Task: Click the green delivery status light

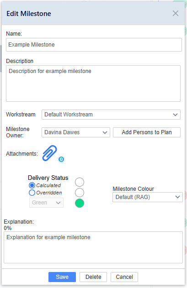Action: click(x=80, y=203)
